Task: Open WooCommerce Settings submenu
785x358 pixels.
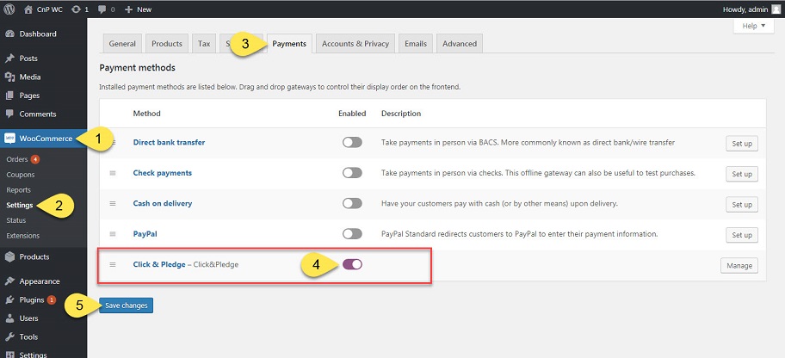Action: pyautogui.click(x=20, y=205)
